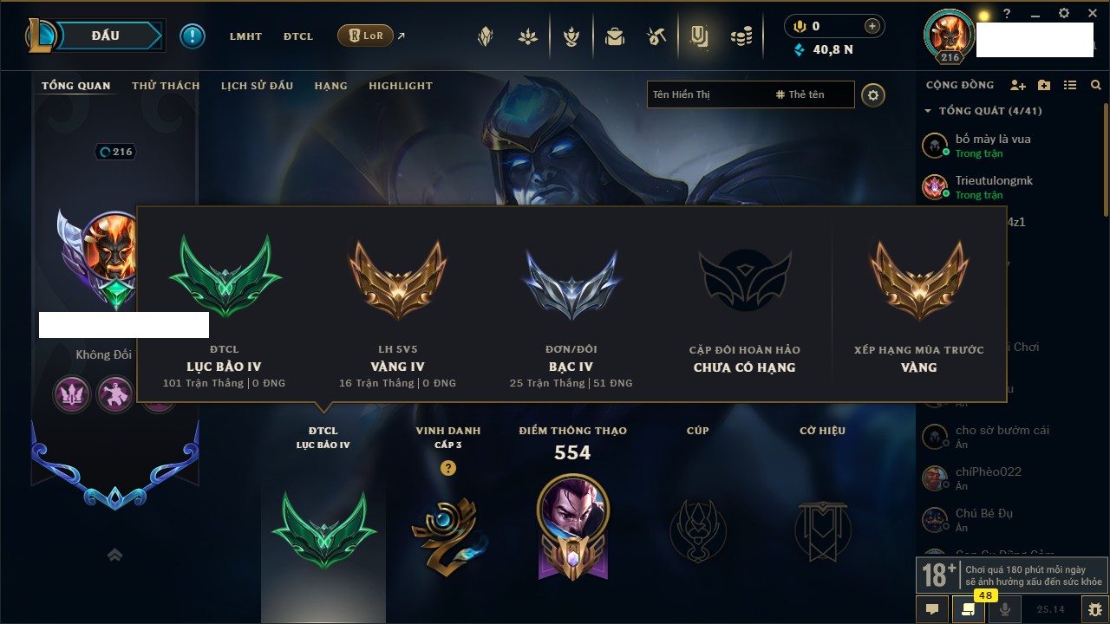The width and height of the screenshot is (1110, 624).
Task: Open the missions scroll icon with 48 badge
Action: [968, 609]
